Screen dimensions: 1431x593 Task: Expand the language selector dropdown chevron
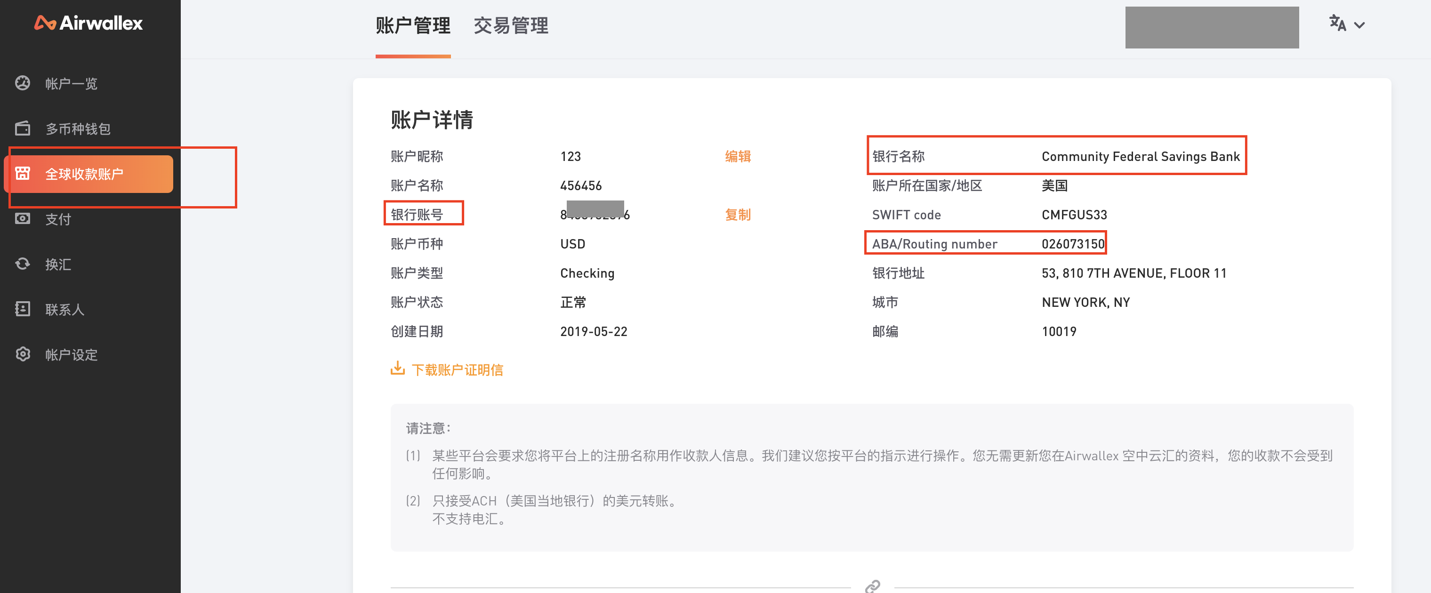1359,25
